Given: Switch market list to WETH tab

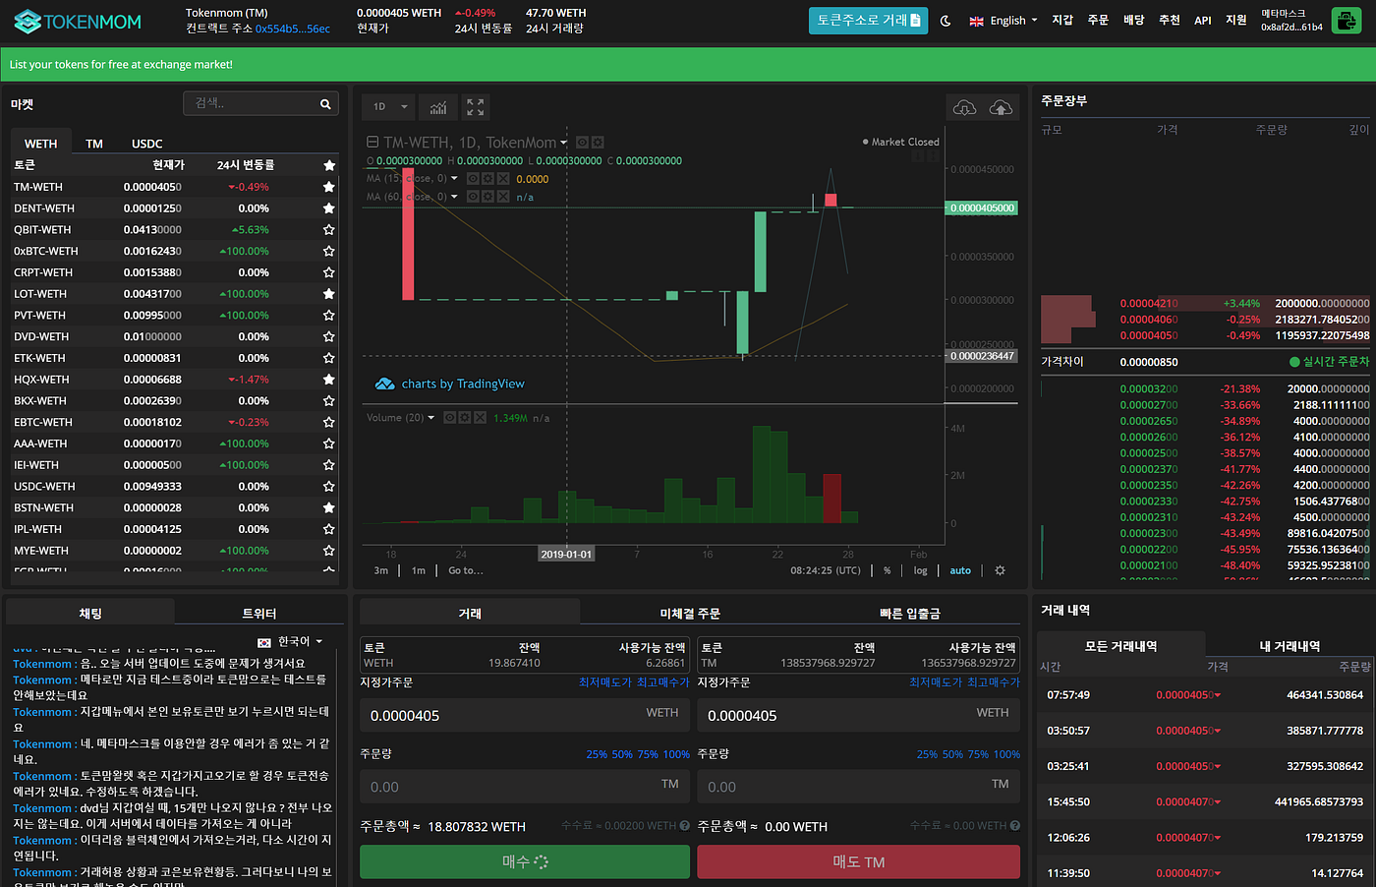Looking at the screenshot, I should [40, 144].
